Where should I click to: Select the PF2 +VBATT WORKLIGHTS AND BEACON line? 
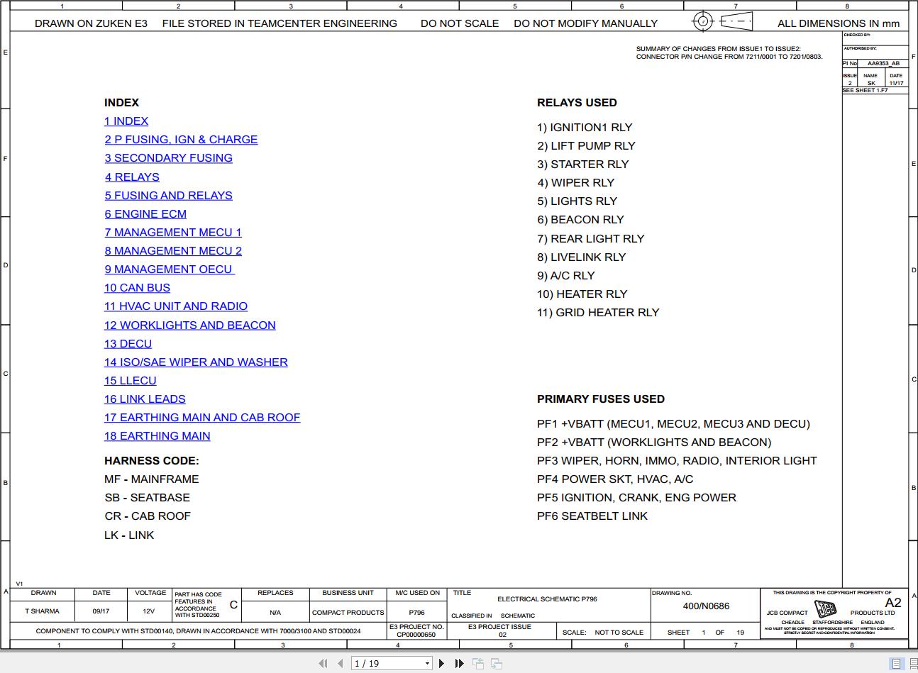(654, 443)
